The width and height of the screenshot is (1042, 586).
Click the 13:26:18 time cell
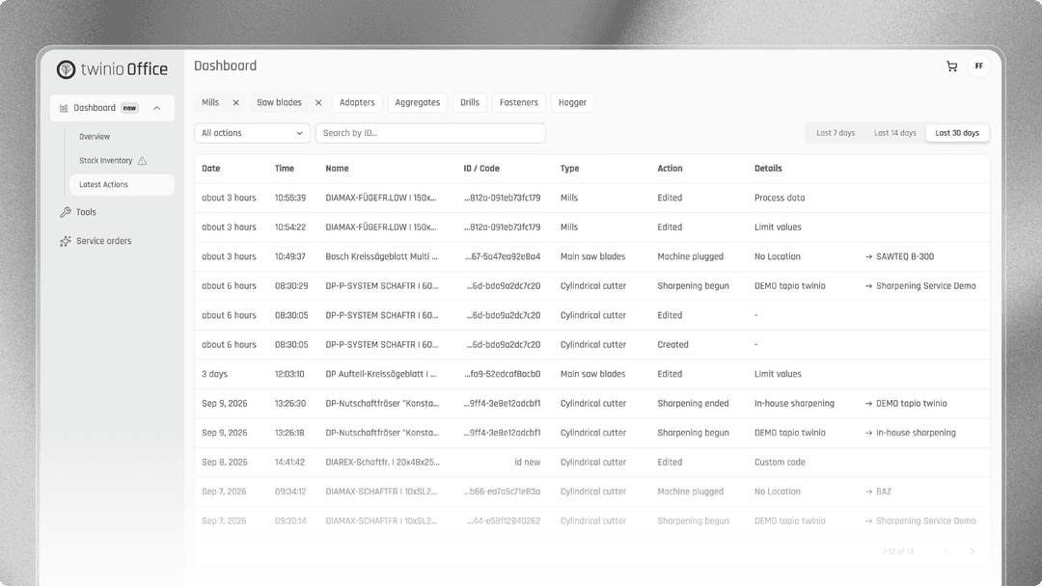[289, 433]
